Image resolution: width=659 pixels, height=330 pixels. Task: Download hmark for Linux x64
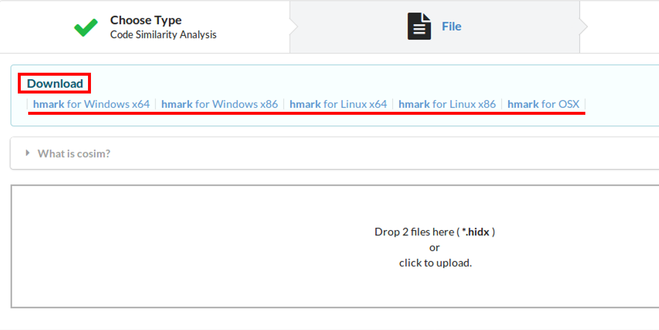pos(338,104)
